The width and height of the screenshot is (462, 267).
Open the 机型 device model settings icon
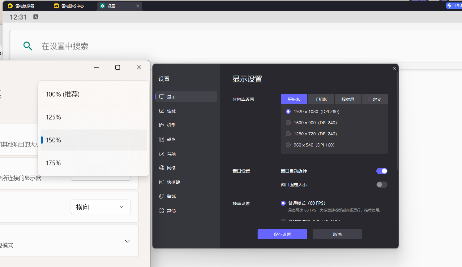[x=161, y=125]
